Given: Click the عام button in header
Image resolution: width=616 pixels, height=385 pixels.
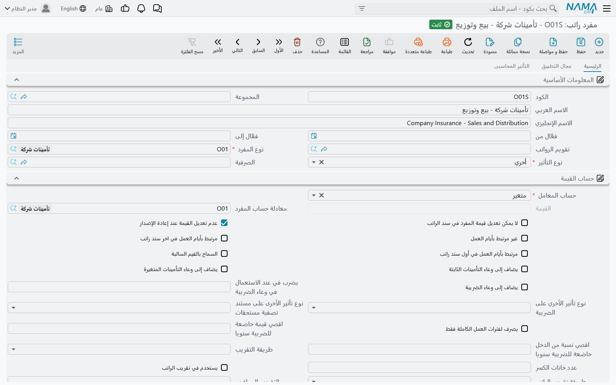Looking at the screenshot, I should [x=104, y=8].
